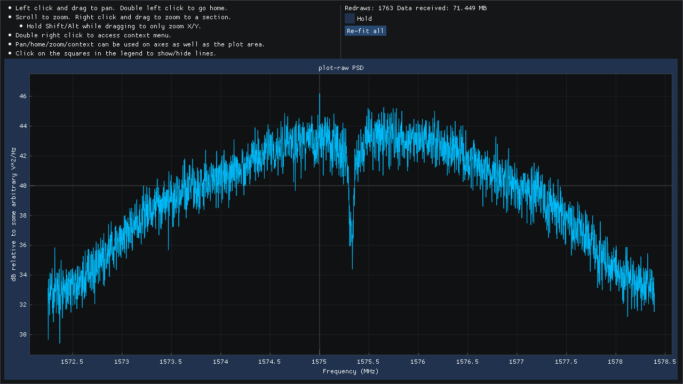Click the tallest spike at 1575 MHz

[x=320, y=95]
